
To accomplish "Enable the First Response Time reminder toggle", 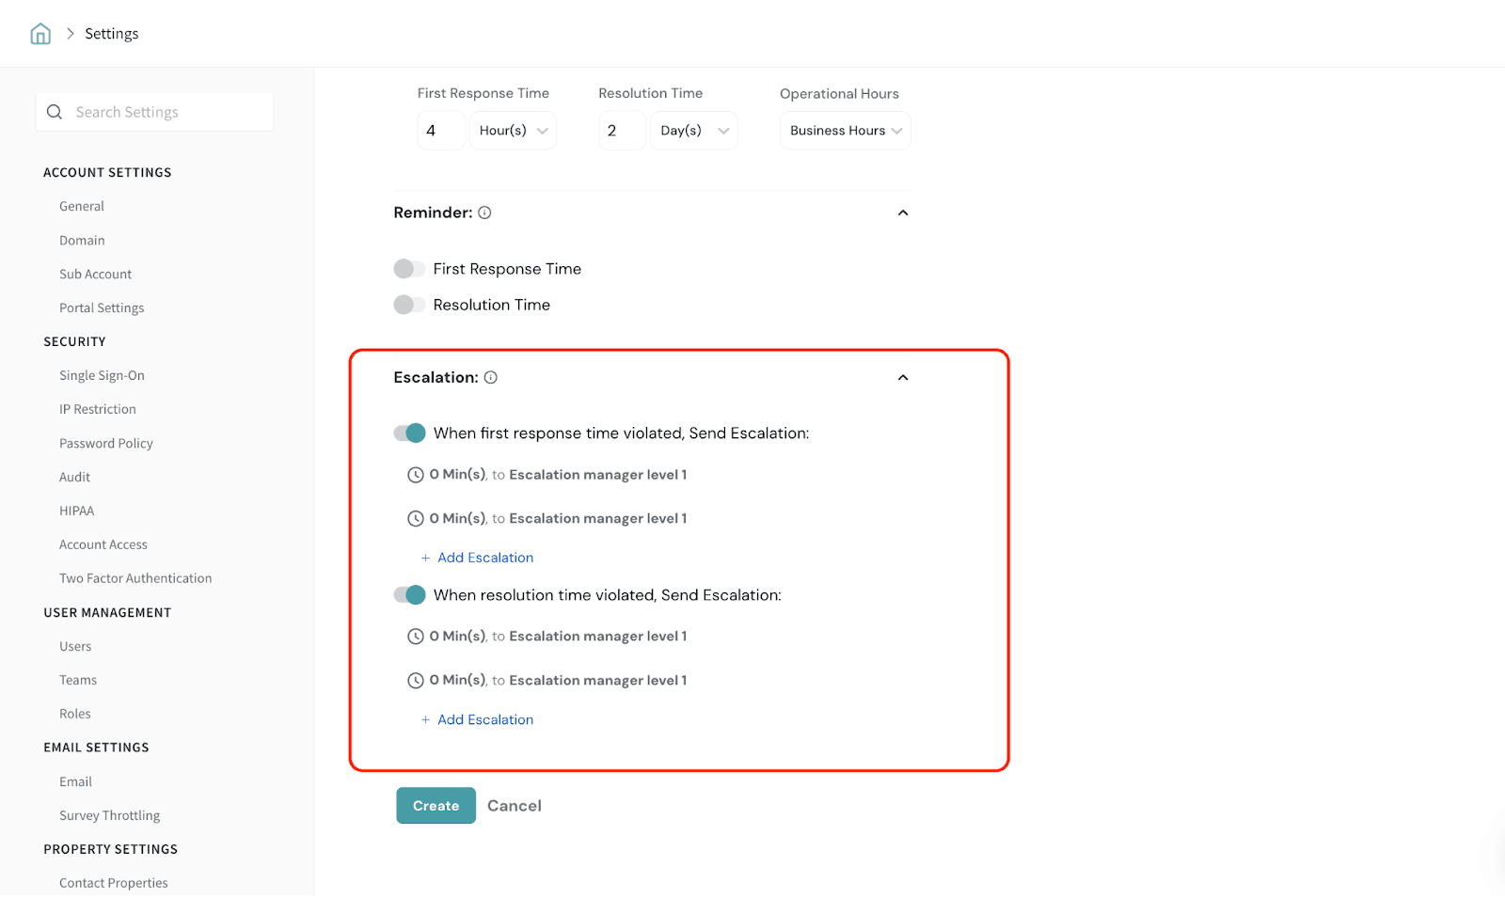I will [409, 269].
